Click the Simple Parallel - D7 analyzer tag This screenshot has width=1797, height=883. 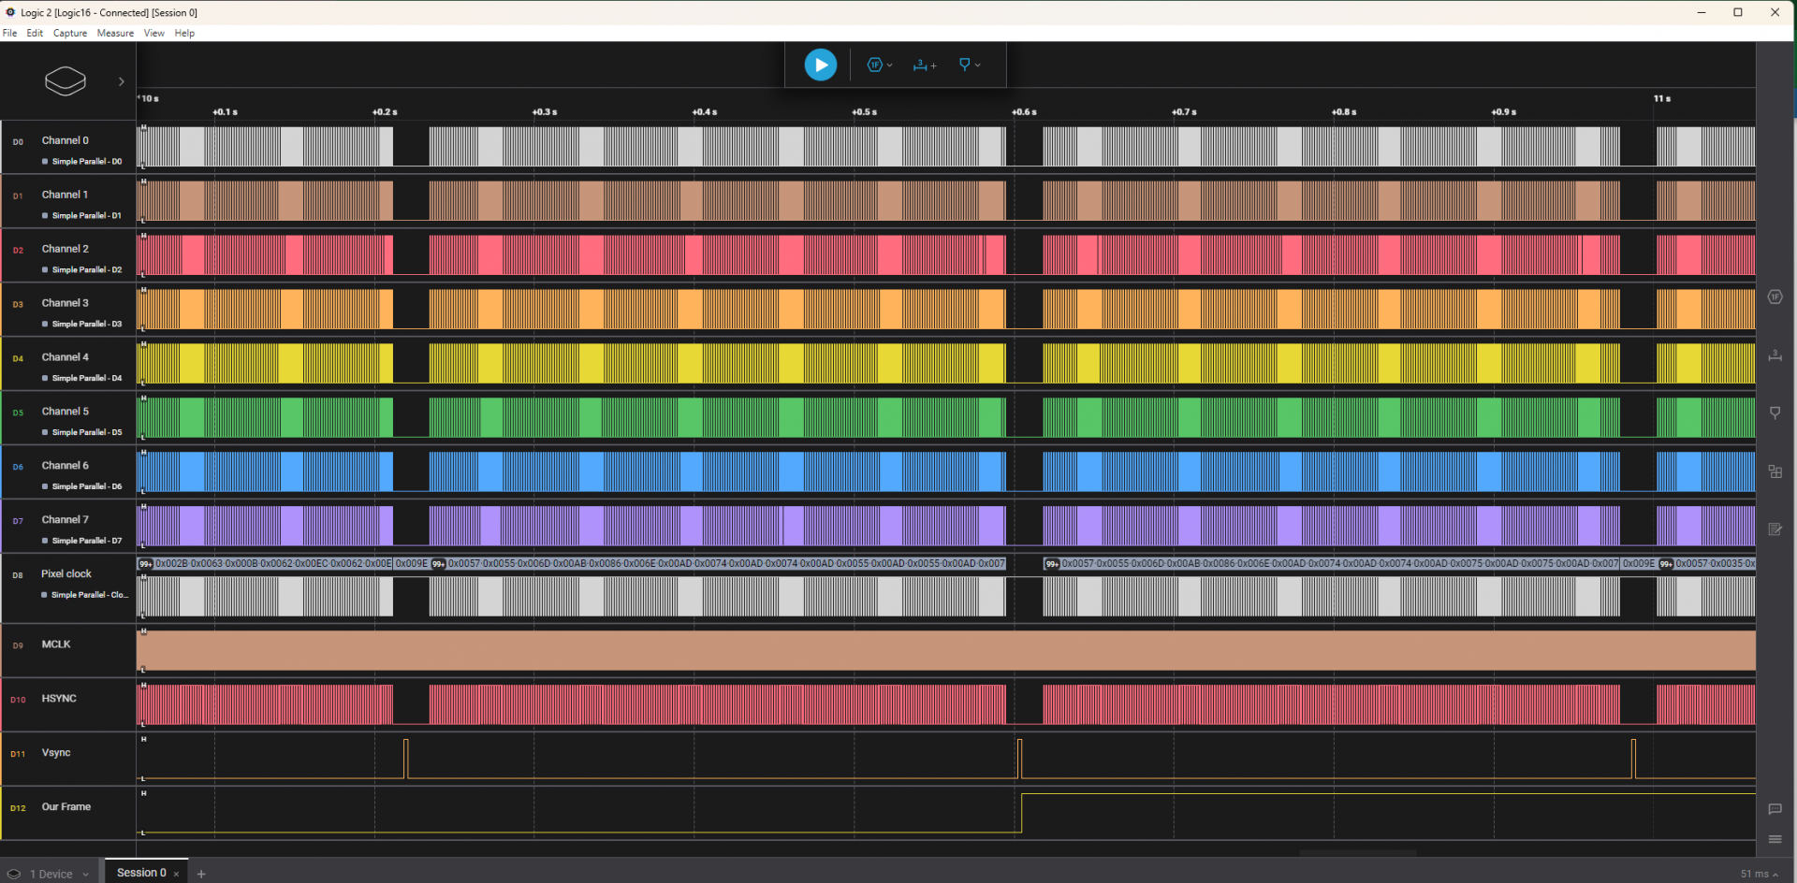[82, 542]
